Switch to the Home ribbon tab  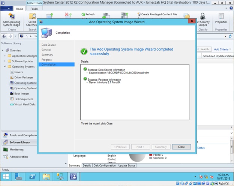tap(19, 9)
